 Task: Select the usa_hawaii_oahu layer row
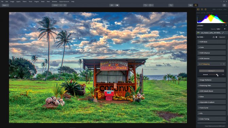pos(212,33)
